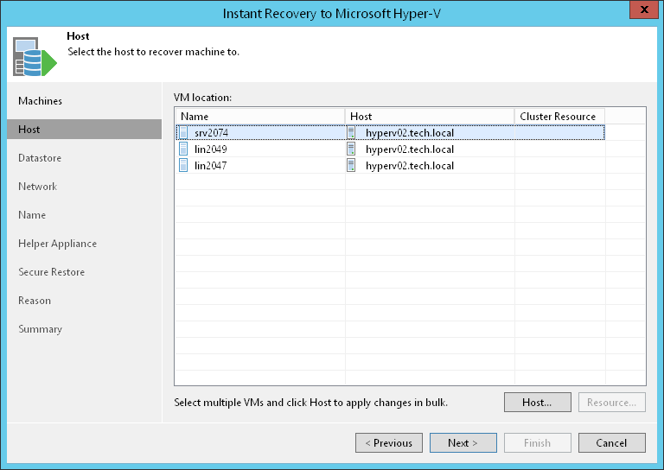Viewport: 664px width, 470px height.
Task: Click the host server icon in lin2049 row
Action: pos(351,149)
